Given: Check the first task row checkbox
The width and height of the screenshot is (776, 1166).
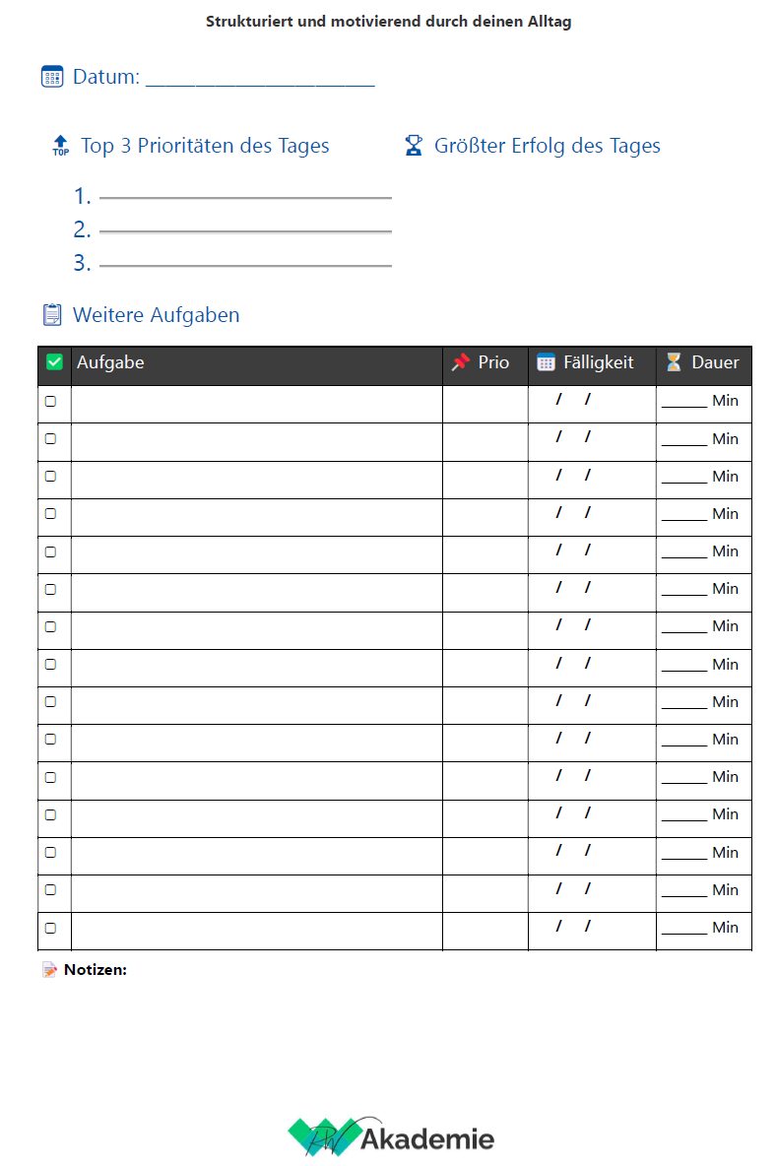Looking at the screenshot, I should click(x=51, y=401).
